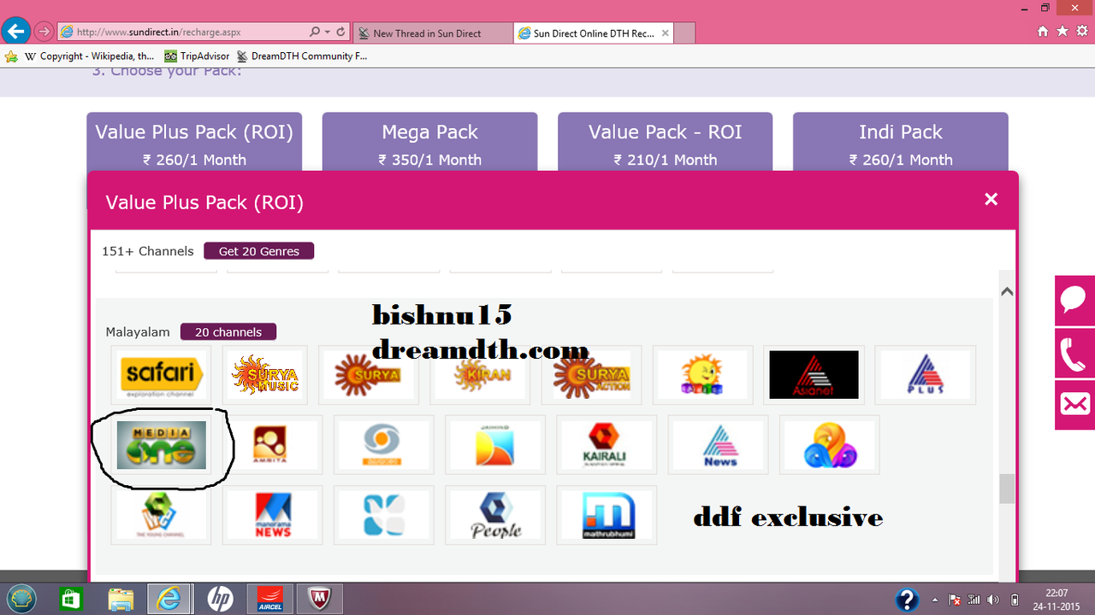The width and height of the screenshot is (1095, 615).
Task: Go back with the browser back arrow
Action: point(15,32)
